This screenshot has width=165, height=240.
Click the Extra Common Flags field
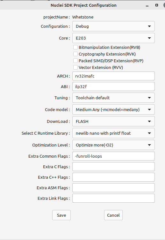[x=113, y=156]
